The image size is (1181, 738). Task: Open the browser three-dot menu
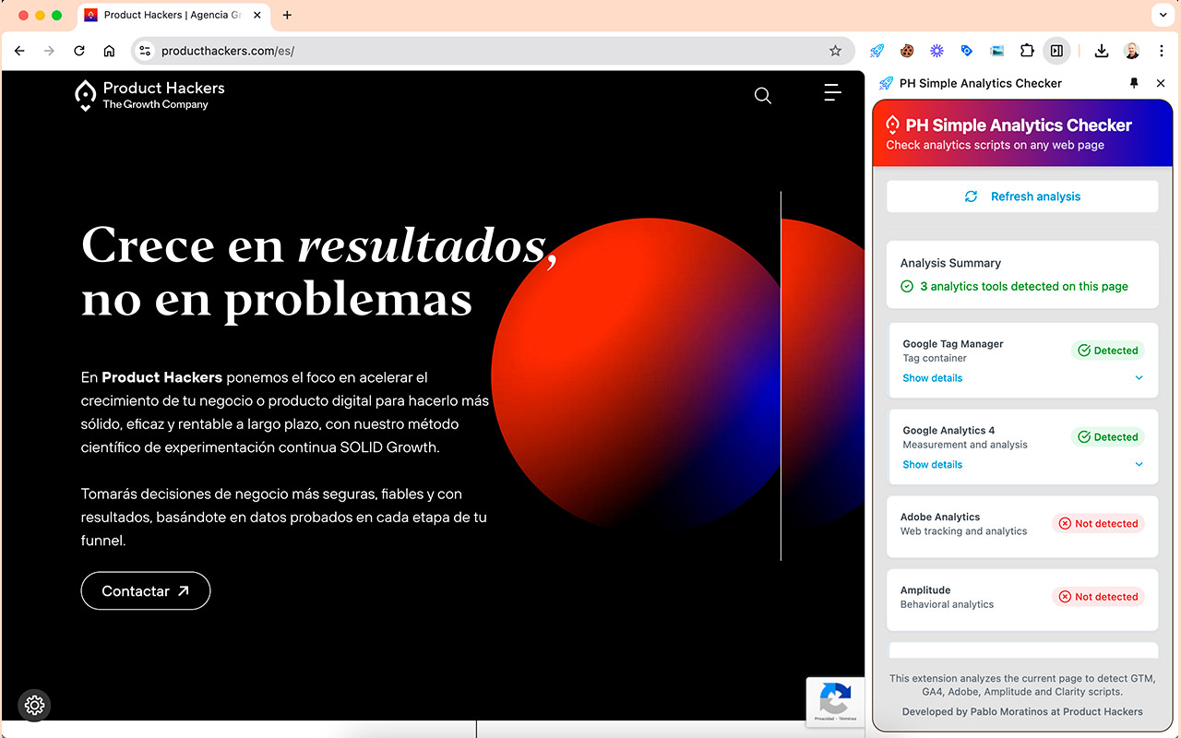click(x=1162, y=51)
